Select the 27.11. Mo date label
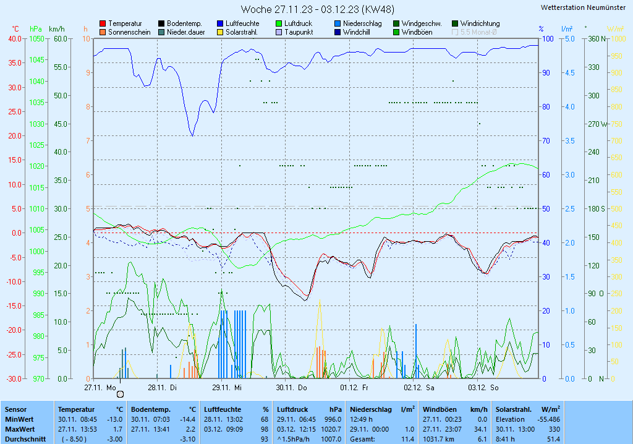This screenshot has height=444, width=633. pyautogui.click(x=100, y=388)
